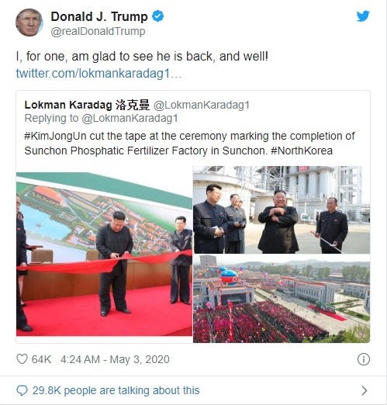Open the aerial crowd ceremony photo
This screenshot has width=387, height=405.
coord(282,299)
